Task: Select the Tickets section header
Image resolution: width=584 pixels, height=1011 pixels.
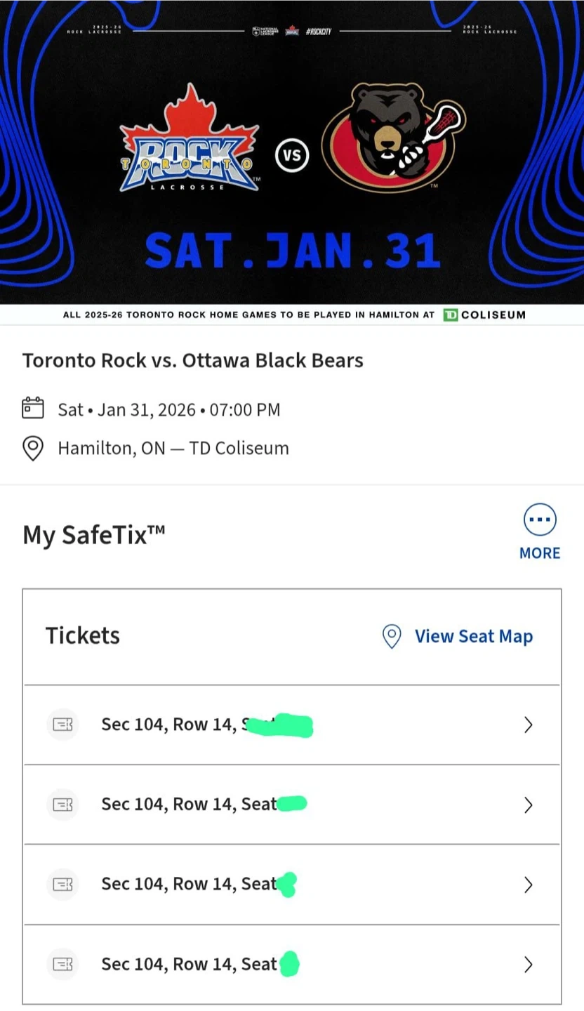Action: [83, 635]
